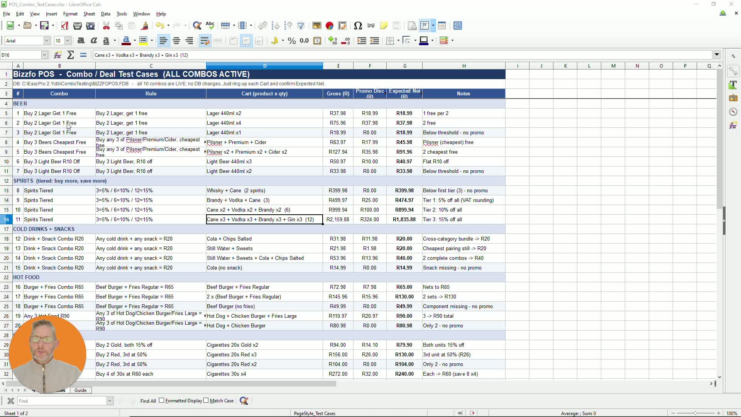Toggle the Wrap Text button
Viewport: 741px width, 417px height.
(205, 41)
